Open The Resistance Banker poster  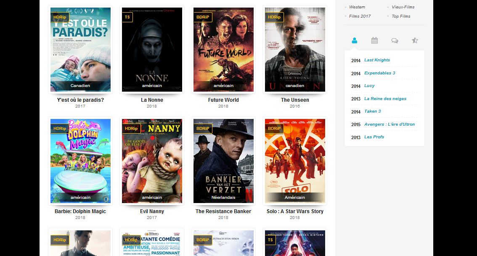[x=223, y=161]
